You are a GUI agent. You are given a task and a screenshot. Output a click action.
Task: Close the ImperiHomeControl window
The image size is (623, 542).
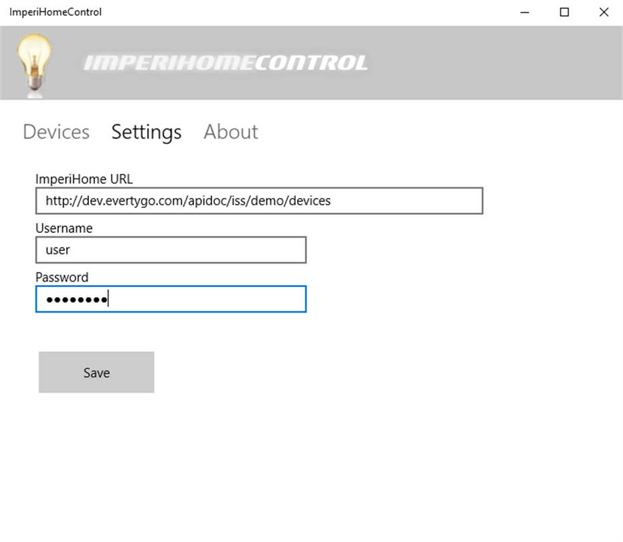click(604, 12)
